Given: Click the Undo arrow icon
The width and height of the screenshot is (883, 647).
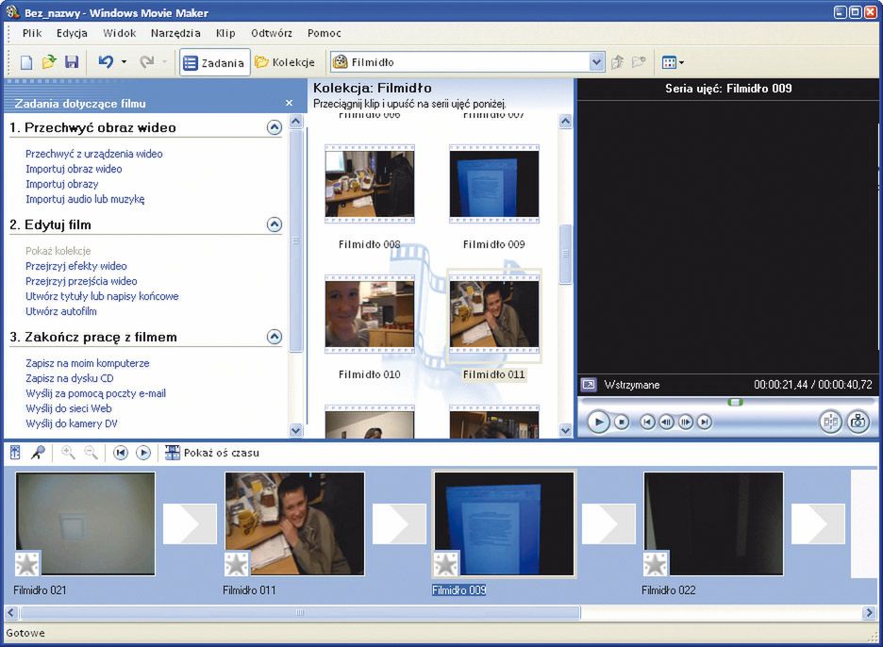Looking at the screenshot, I should pos(106,62).
